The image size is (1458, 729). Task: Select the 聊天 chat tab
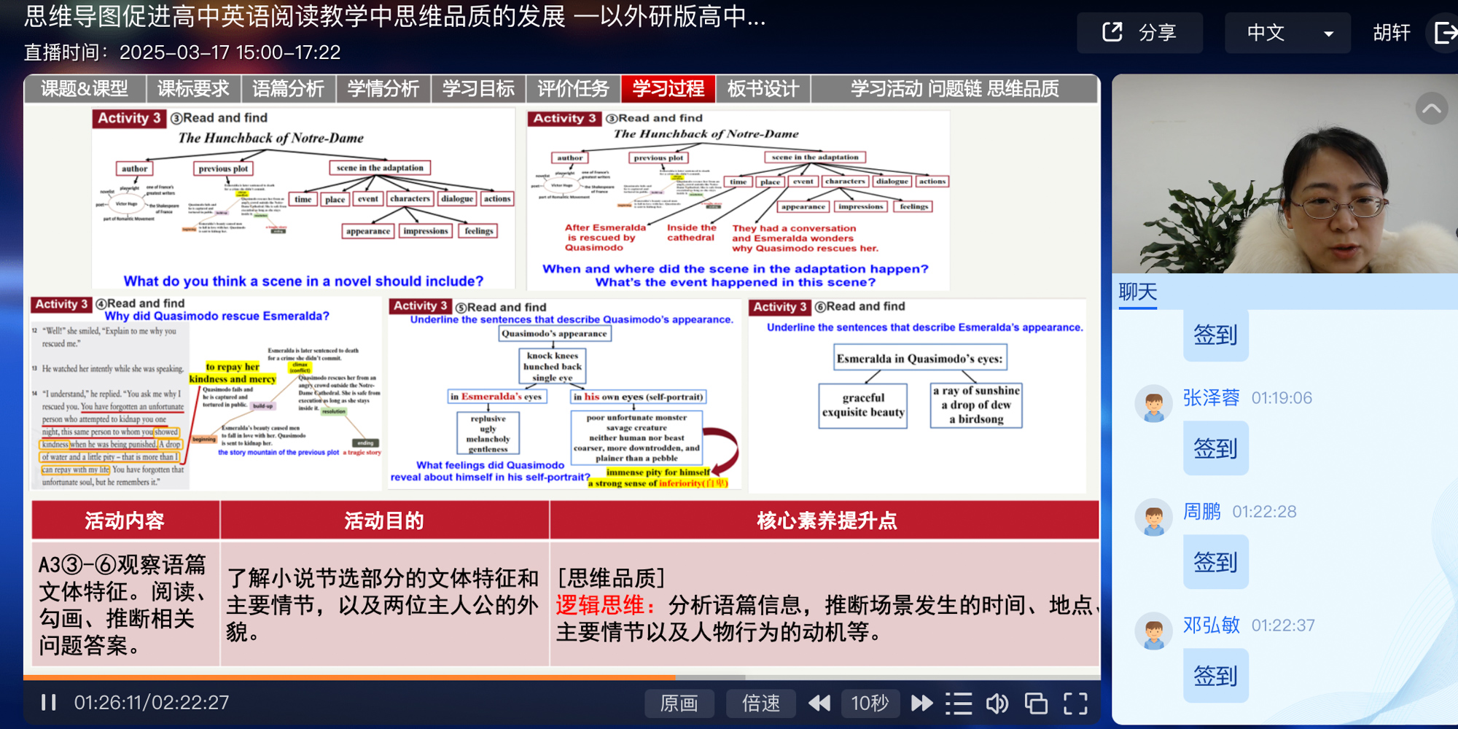coord(1137,292)
